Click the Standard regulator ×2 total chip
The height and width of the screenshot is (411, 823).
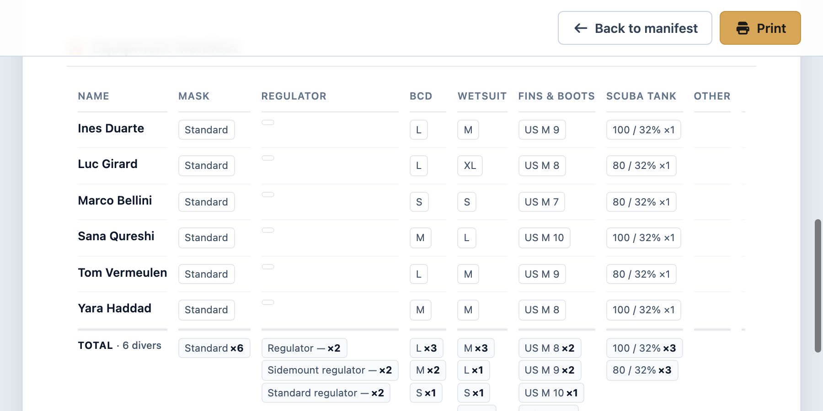[x=326, y=393]
